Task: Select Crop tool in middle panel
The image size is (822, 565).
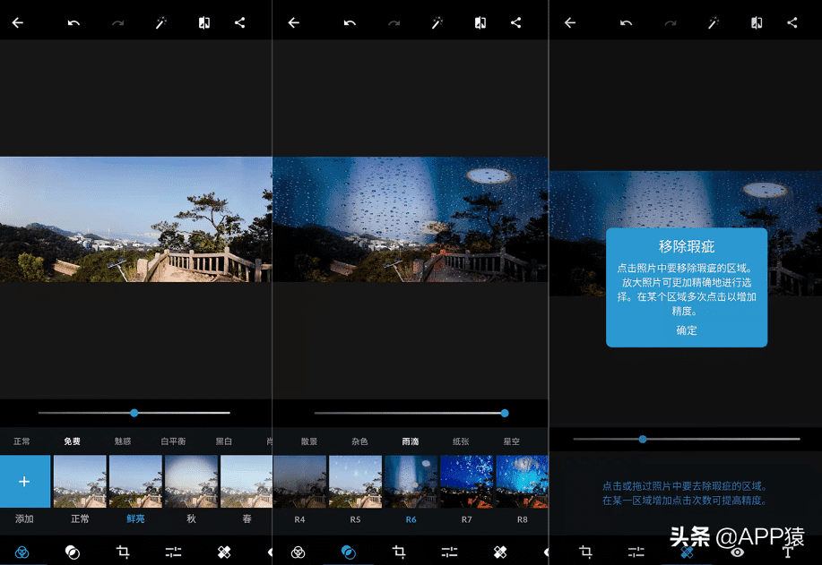Action: click(x=399, y=552)
